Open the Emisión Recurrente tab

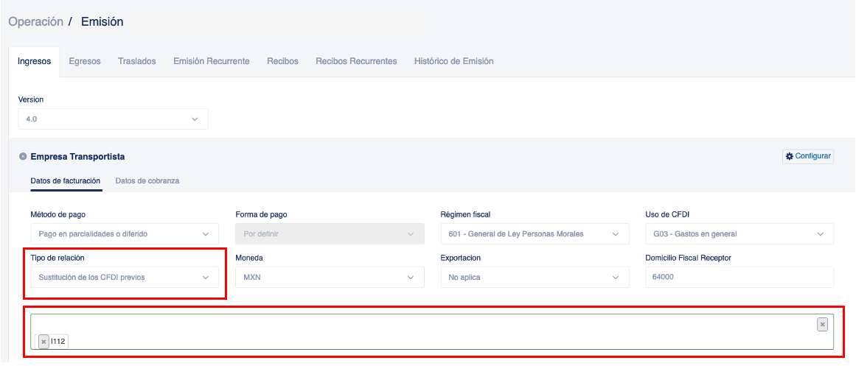click(212, 61)
